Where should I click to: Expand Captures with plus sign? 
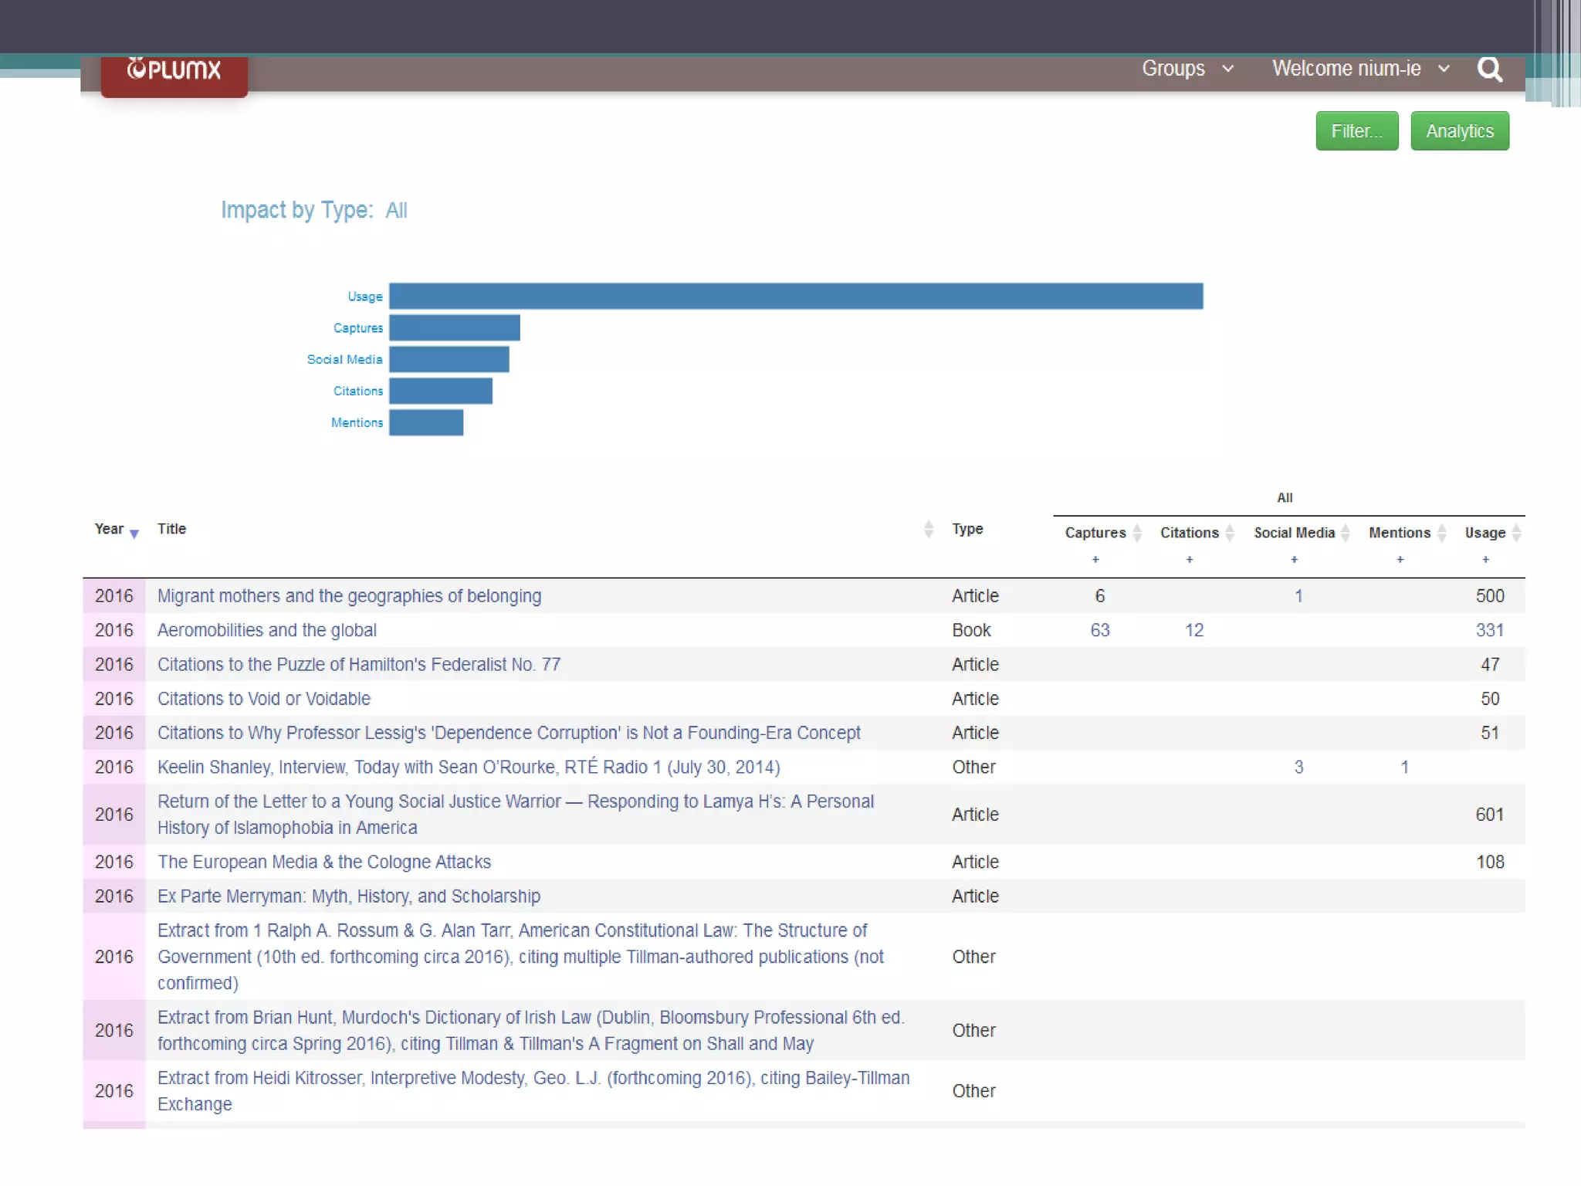click(1095, 559)
